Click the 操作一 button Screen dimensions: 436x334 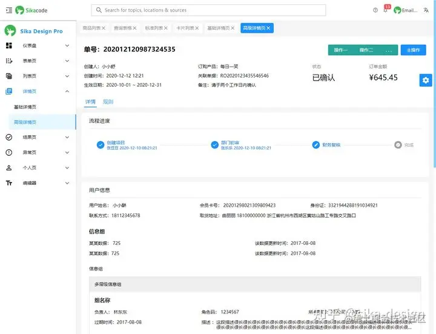(x=340, y=50)
